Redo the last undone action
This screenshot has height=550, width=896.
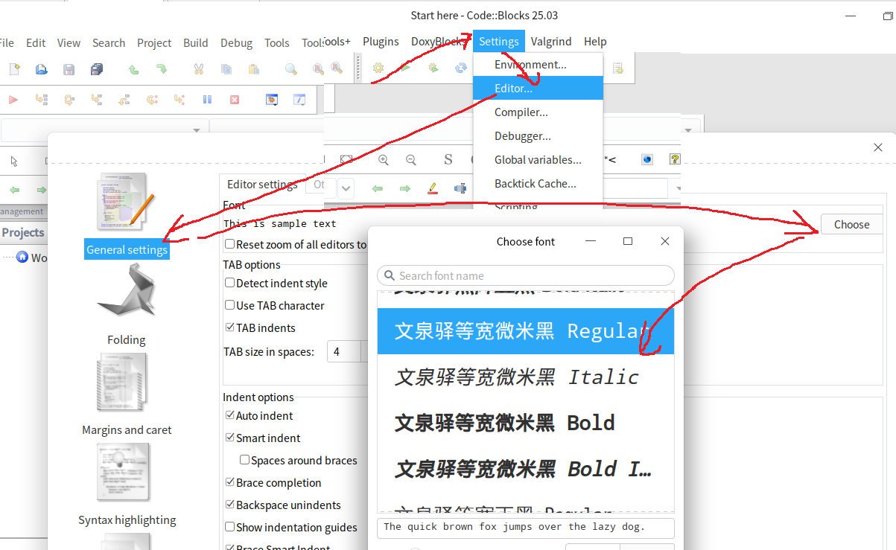[x=161, y=69]
